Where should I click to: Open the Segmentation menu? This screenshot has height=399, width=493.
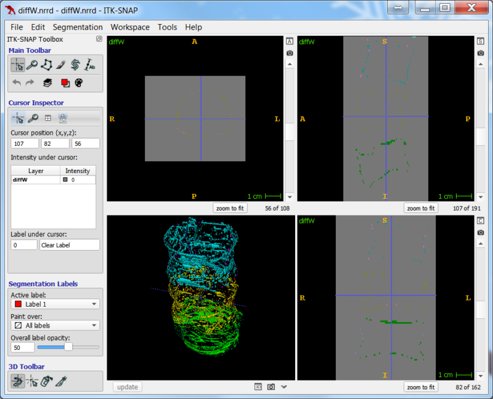[78, 27]
